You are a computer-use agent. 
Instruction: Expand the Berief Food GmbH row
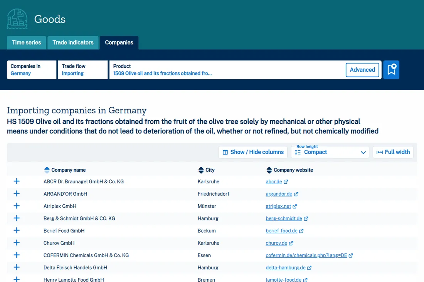click(x=17, y=230)
